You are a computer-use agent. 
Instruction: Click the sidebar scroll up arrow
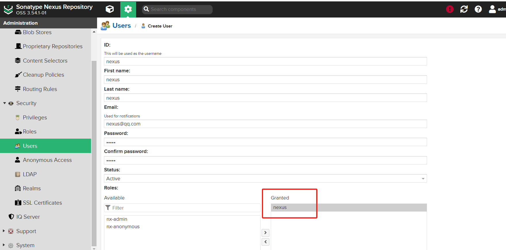[94, 32]
